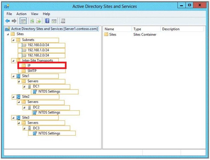Click the Back arrow toolbar icon
Screen dimensions: 210x160
7,21
